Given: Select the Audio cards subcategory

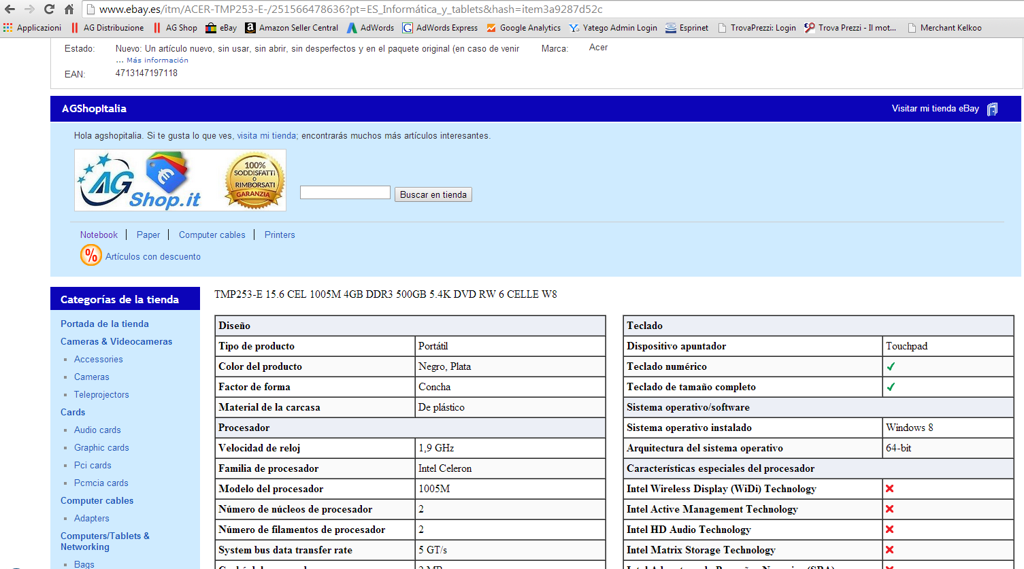Looking at the screenshot, I should click(x=97, y=430).
